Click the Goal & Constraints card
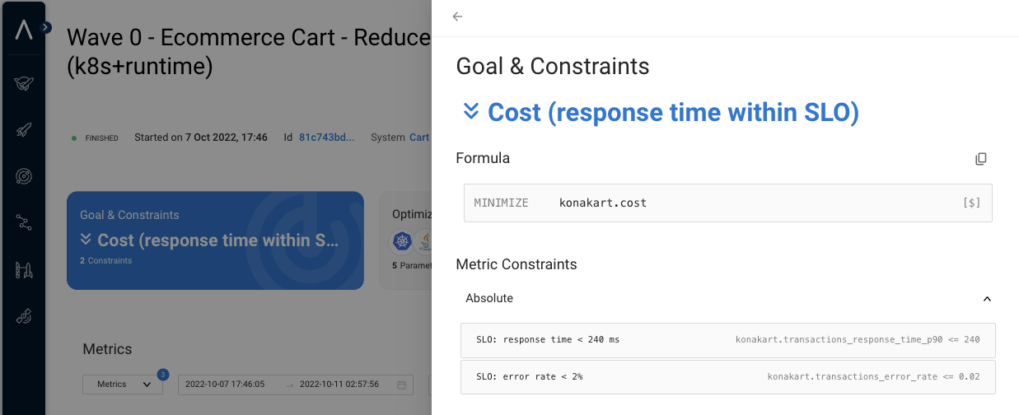This screenshot has height=415, width=1019. (x=215, y=240)
